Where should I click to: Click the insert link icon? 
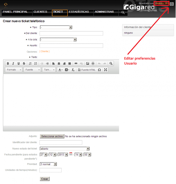(x=76, y=64)
